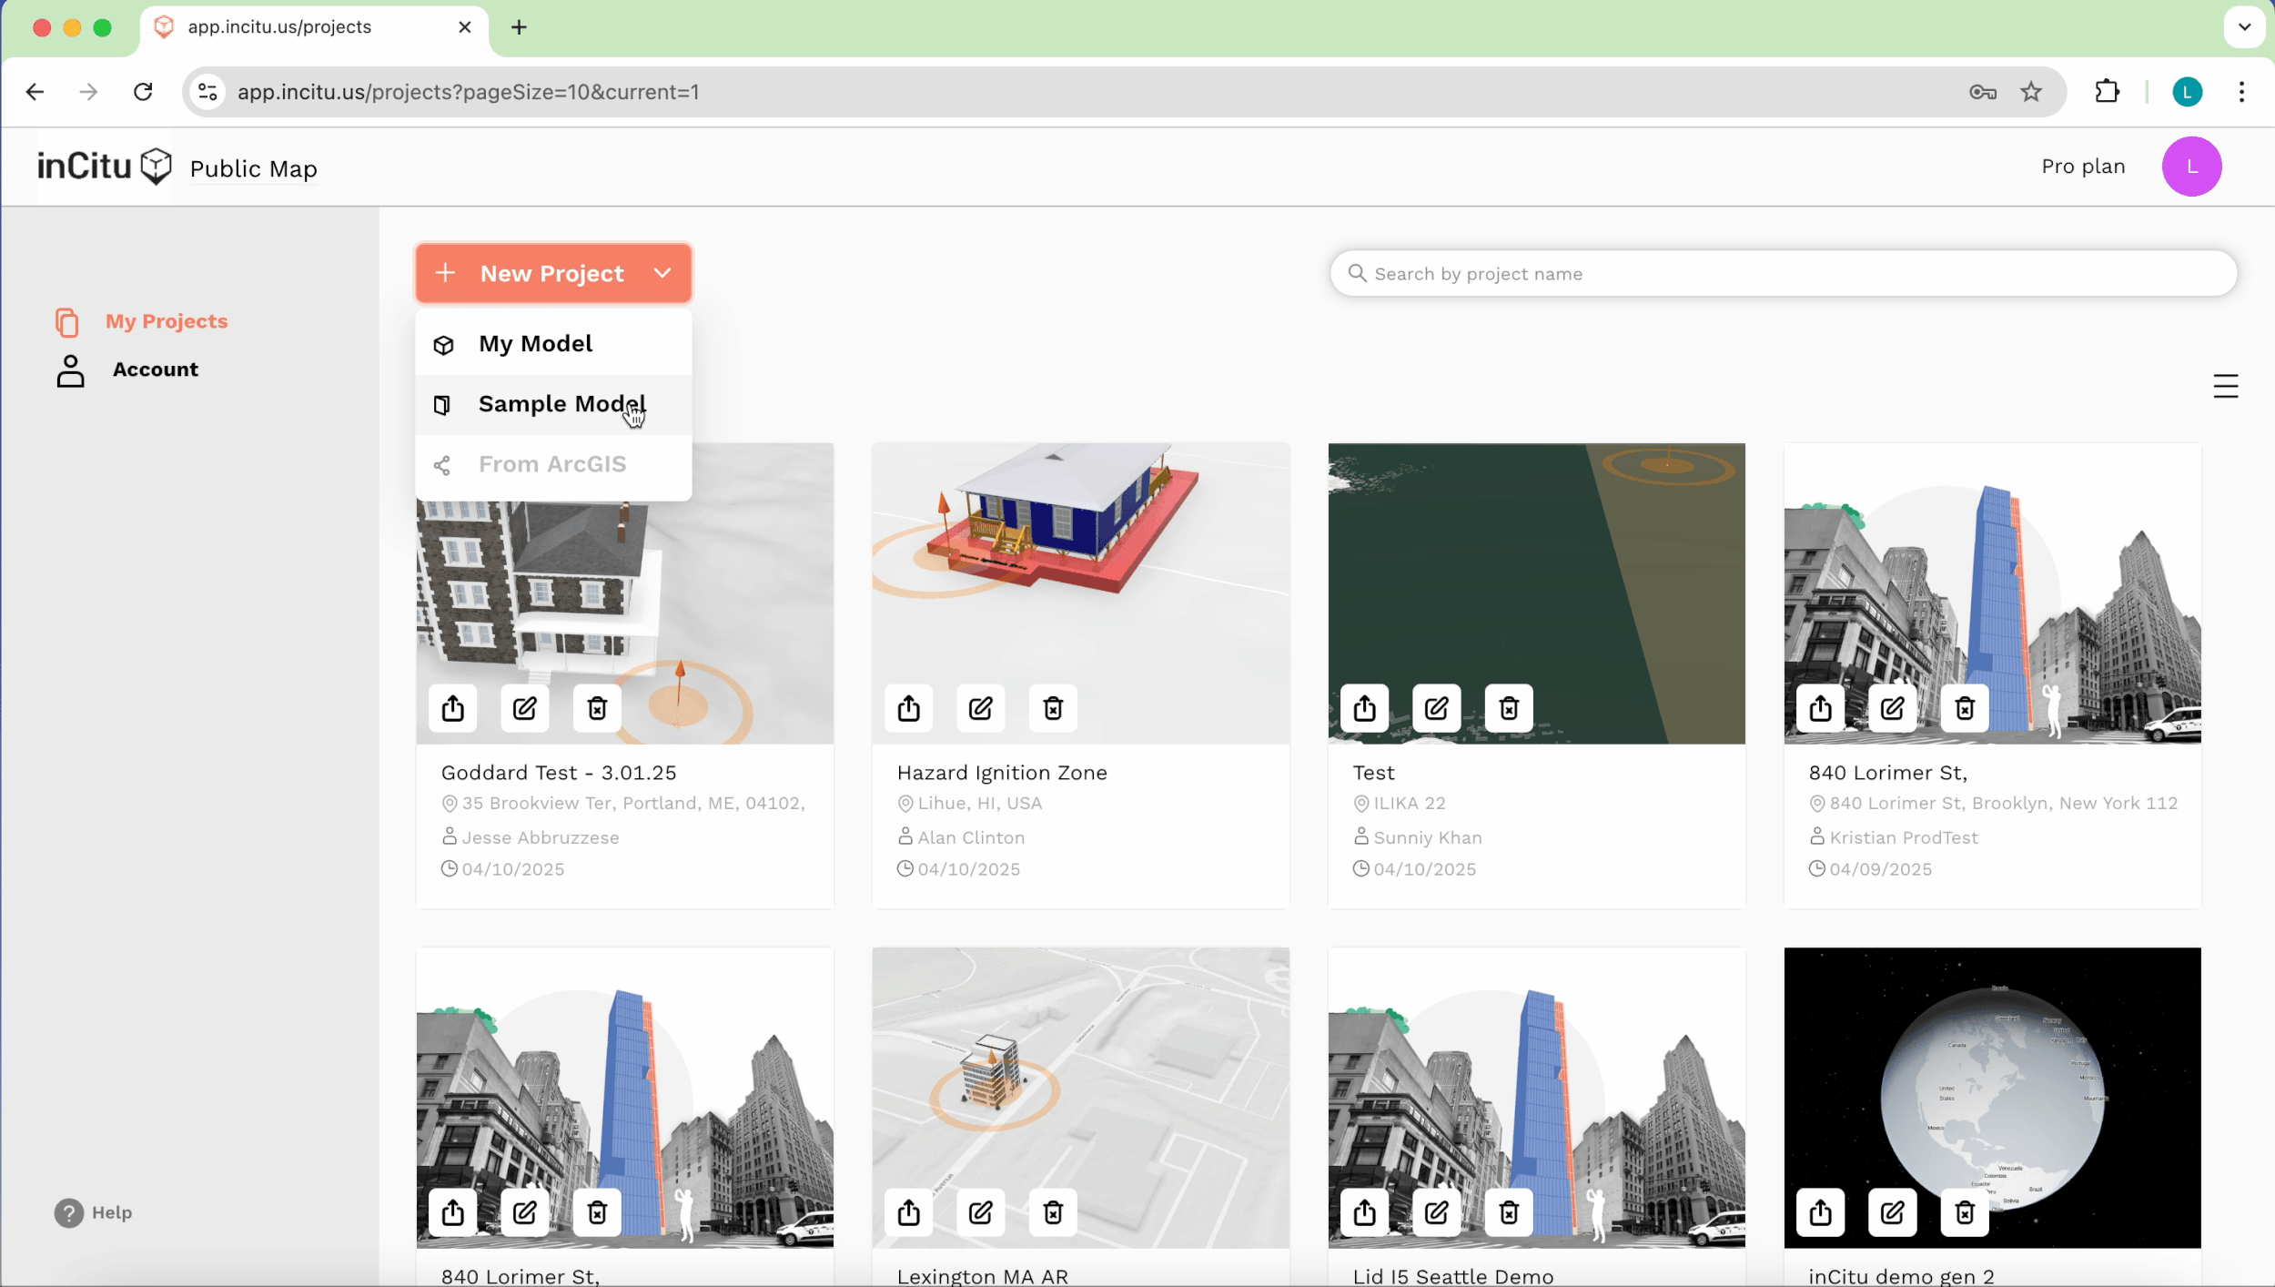Share the inCitu demo gen 2 project
Image resolution: width=2275 pixels, height=1287 pixels.
point(1820,1212)
